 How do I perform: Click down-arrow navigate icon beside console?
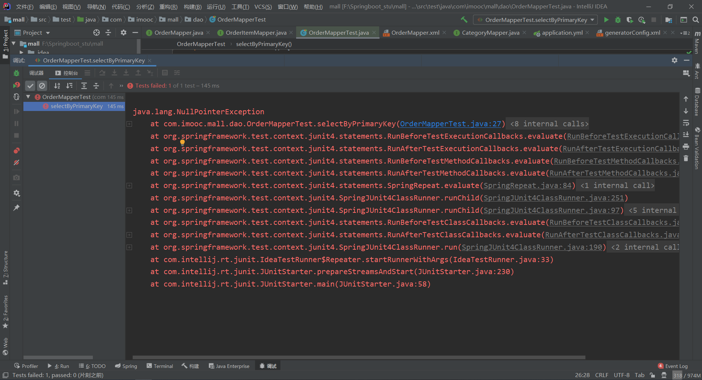pyautogui.click(x=686, y=111)
